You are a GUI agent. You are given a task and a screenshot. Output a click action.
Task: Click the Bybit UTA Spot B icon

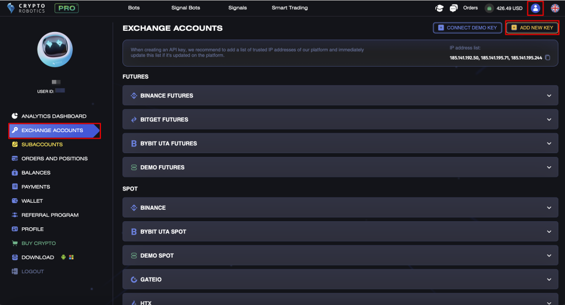click(134, 232)
